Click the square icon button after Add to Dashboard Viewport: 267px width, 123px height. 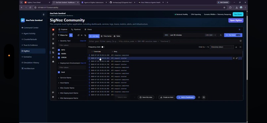pos(204,97)
